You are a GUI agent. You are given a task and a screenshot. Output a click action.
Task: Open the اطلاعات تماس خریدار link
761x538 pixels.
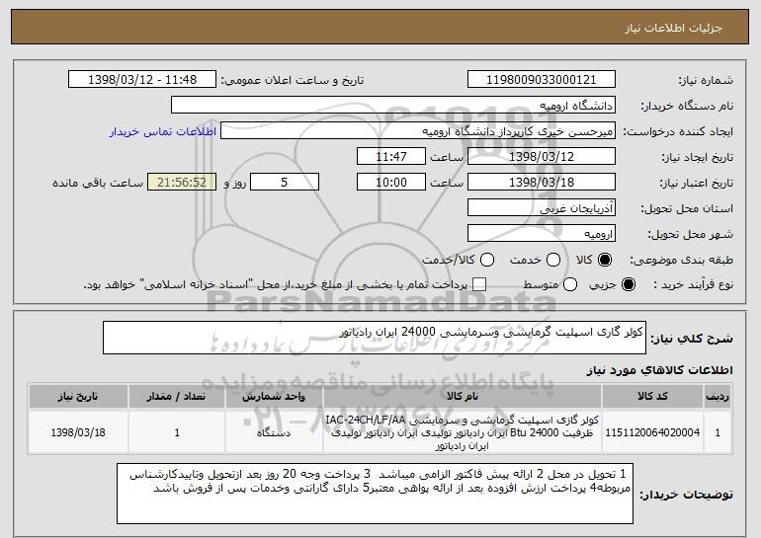(x=163, y=132)
